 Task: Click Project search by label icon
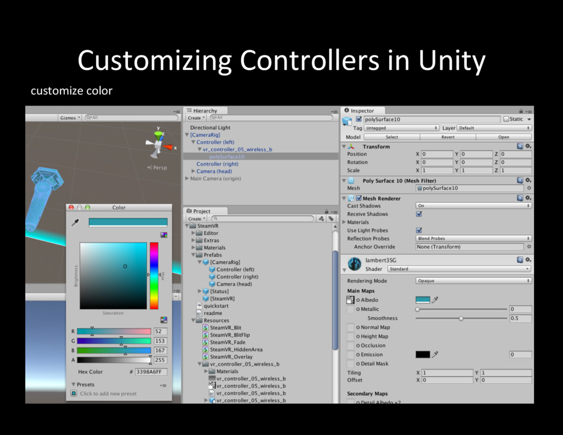click(330, 218)
